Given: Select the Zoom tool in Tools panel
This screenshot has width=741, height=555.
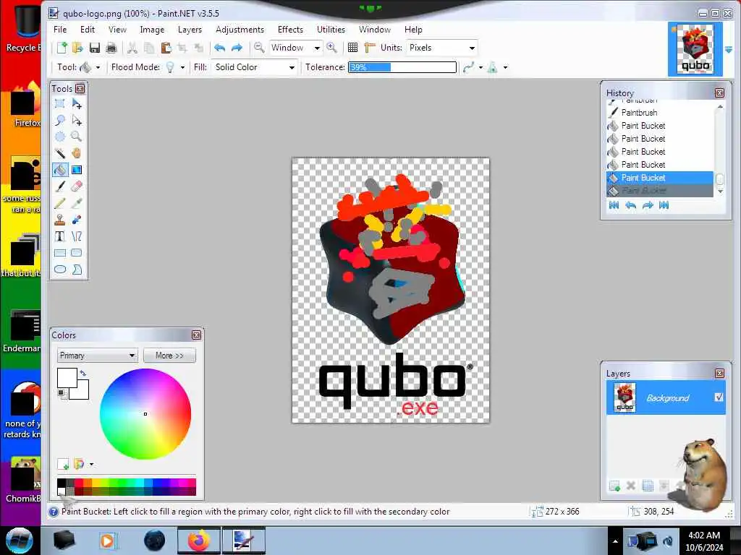Looking at the screenshot, I should tap(77, 137).
